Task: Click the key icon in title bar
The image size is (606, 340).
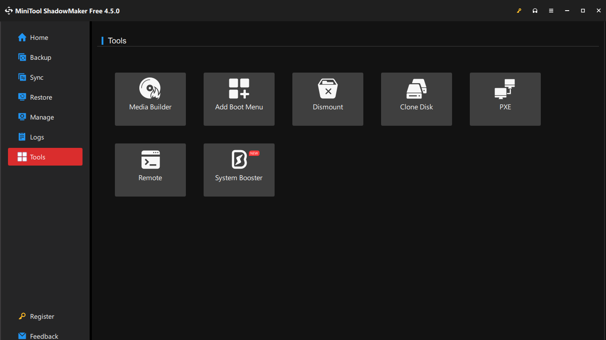Action: pyautogui.click(x=519, y=11)
